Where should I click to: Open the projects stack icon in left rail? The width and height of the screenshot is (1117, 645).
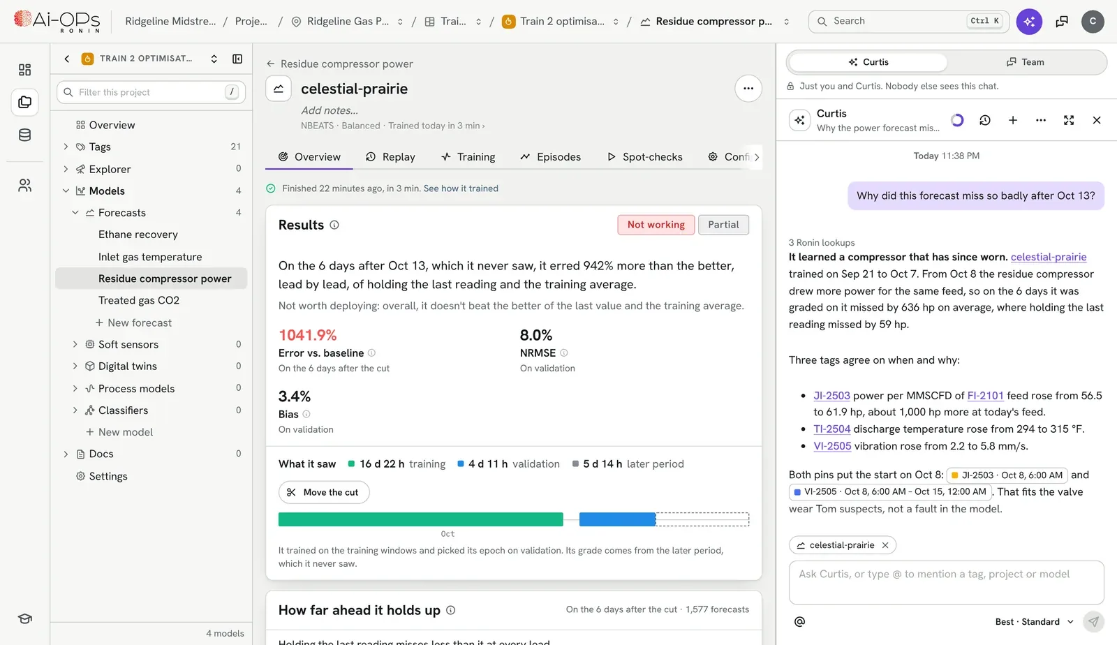pos(24,103)
